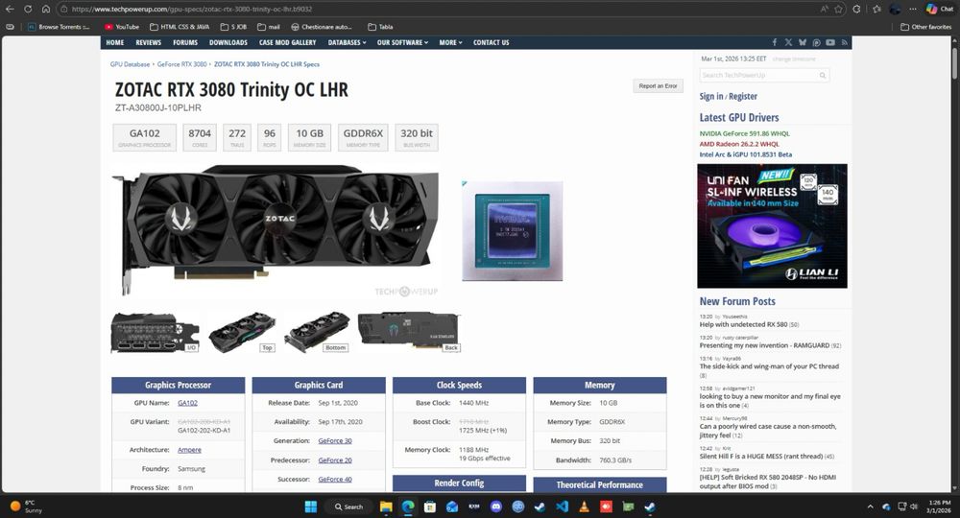Viewport: 960px width, 518px height.
Task: Open TechPowerUp Patreon icon
Action: pyautogui.click(x=816, y=42)
